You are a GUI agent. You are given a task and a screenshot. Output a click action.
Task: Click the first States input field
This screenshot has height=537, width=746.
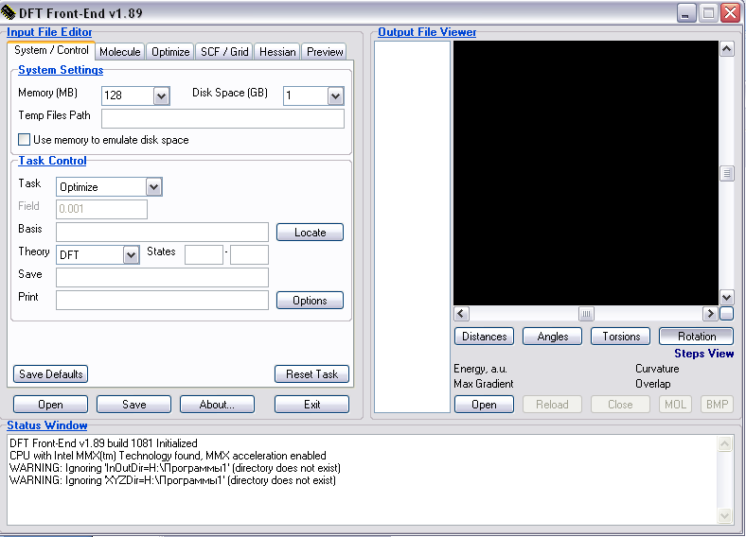204,254
